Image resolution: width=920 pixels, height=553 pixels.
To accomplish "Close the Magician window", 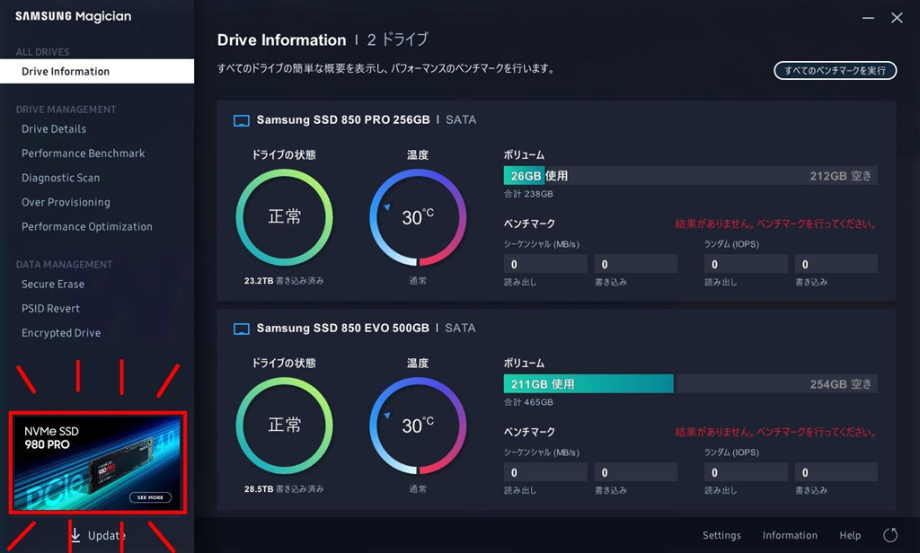I will coord(897,18).
